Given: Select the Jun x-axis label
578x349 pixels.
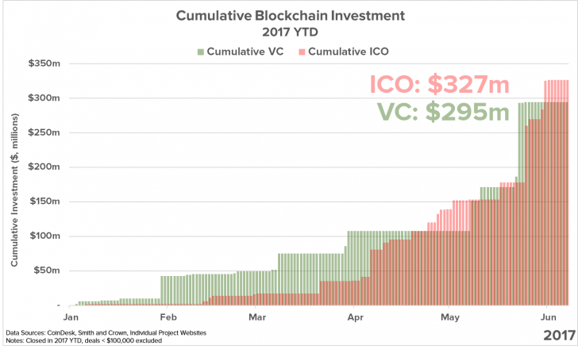Looking at the screenshot, I should pyautogui.click(x=548, y=317).
